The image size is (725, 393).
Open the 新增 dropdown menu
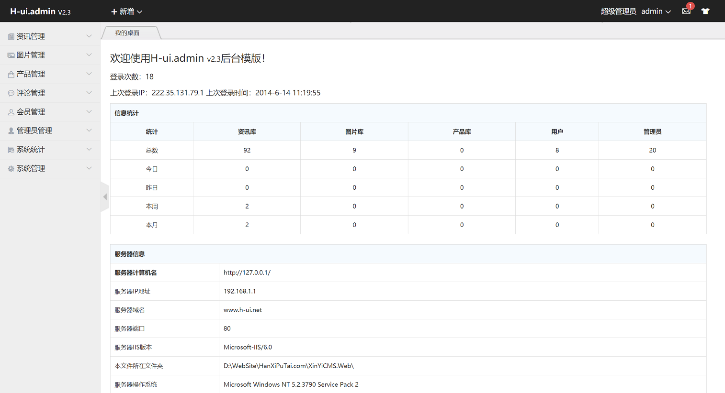coord(126,11)
